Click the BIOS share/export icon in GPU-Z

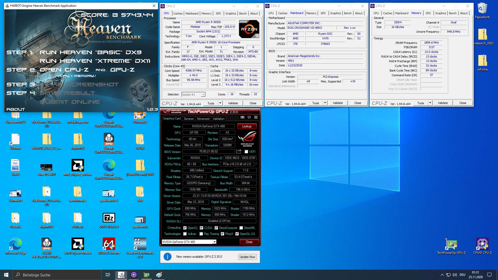click(239, 151)
